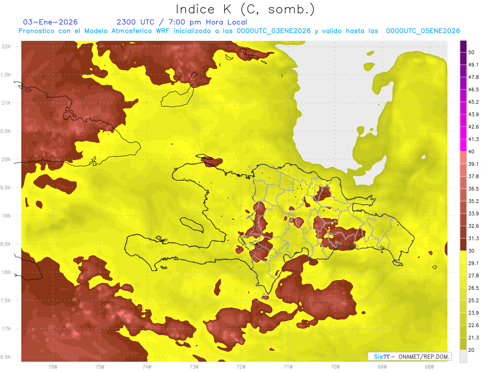
Task: Click colorbar value 22.6
Action: 473,325
